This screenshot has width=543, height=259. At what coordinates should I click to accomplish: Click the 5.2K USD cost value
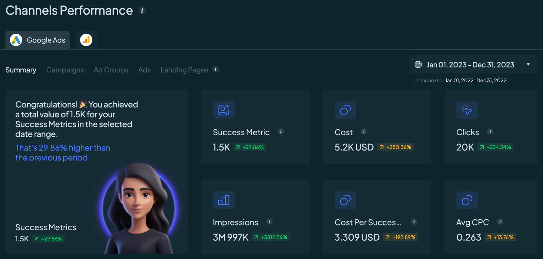coord(354,147)
